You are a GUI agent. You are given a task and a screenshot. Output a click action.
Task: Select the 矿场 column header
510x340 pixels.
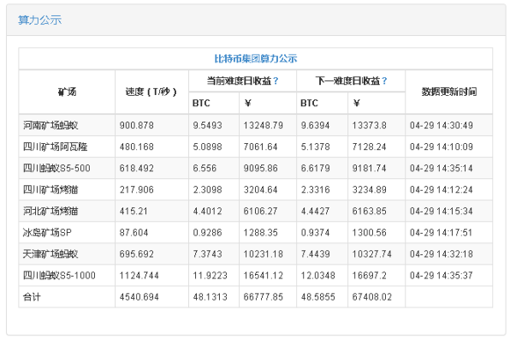coord(67,92)
